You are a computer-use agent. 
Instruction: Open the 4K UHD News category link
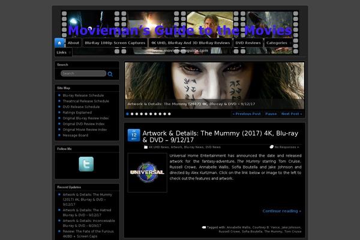pos(158,147)
